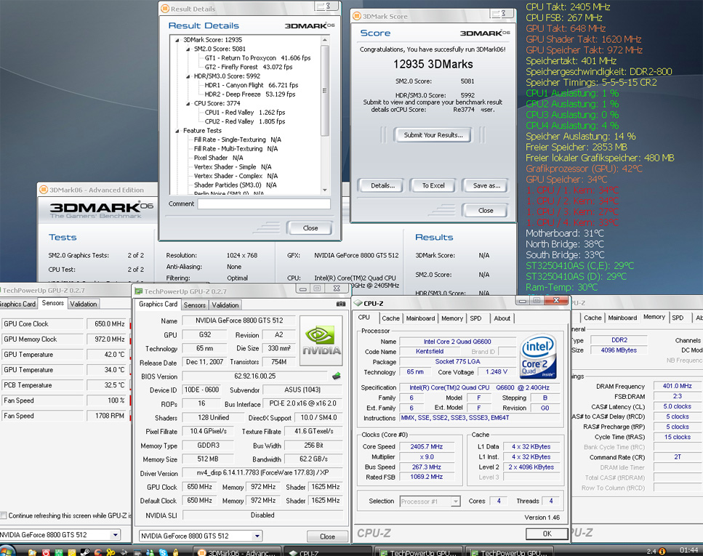The image size is (703, 556).
Task: Collapse the SM2.0 Score tree node
Action: pos(188,49)
